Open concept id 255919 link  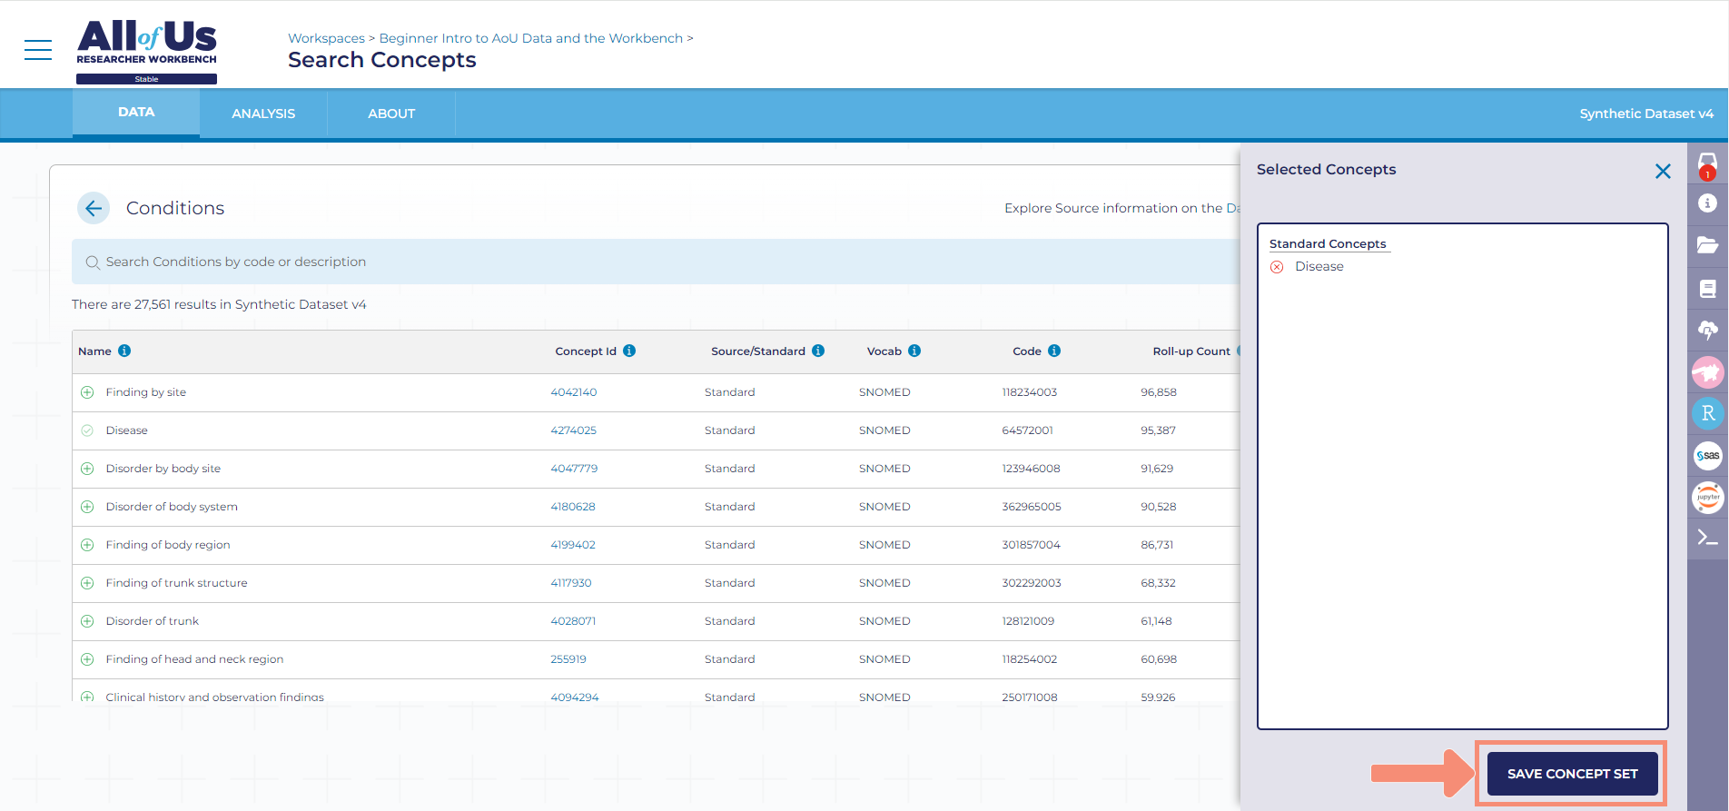568,659
